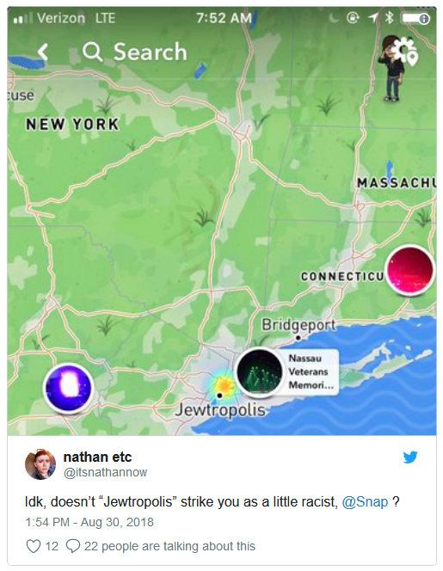
Task: Open the red Connecticut story bubble
Action: pos(409,270)
